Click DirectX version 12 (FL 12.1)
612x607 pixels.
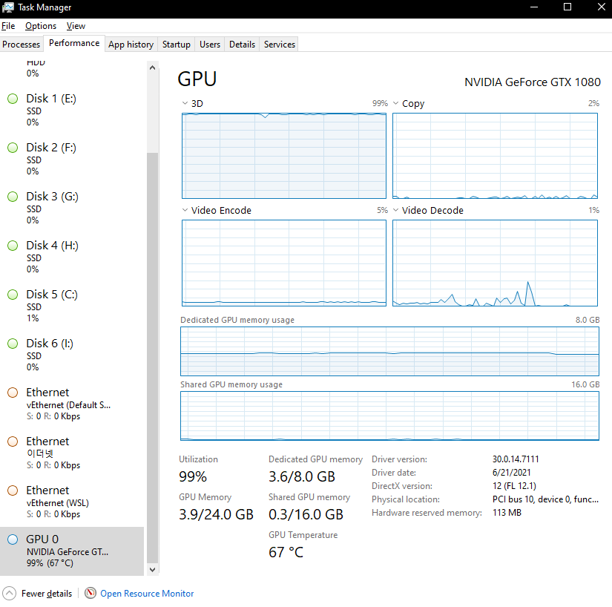tap(514, 486)
